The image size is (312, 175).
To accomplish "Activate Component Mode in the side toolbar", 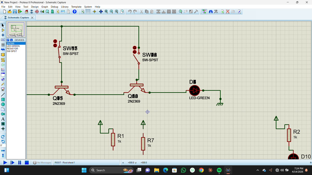I will coord(3,30).
